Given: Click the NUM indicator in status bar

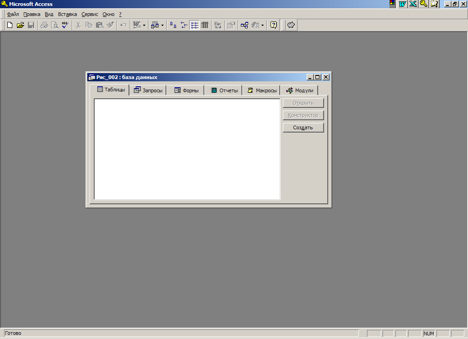Looking at the screenshot, I should (429, 334).
